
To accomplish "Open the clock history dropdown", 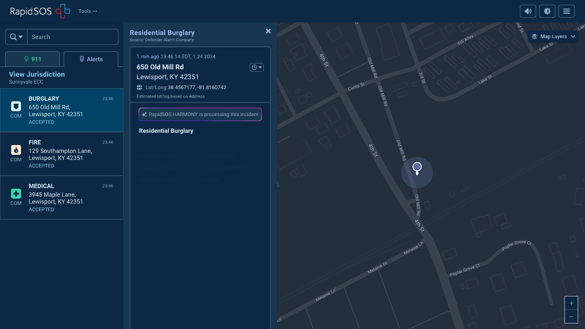I will tap(257, 67).
